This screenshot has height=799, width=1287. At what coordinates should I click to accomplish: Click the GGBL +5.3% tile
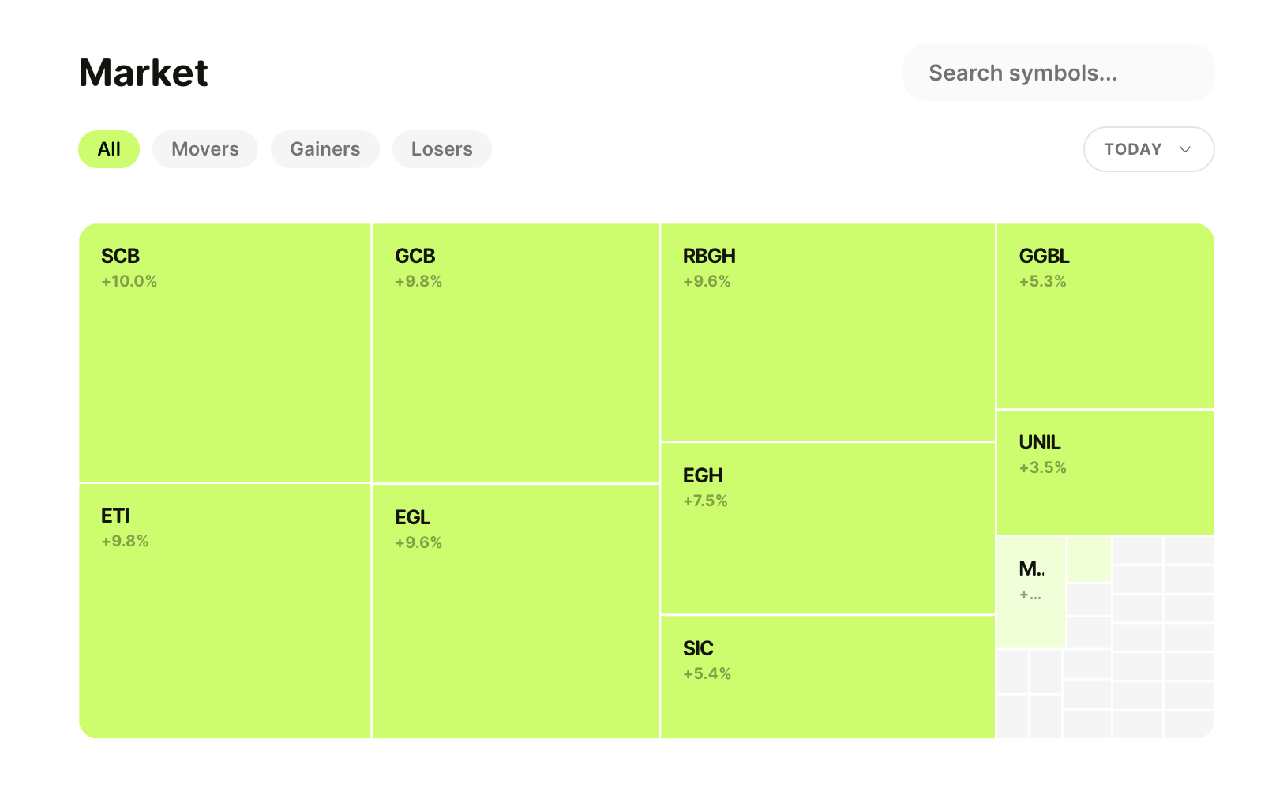click(x=1105, y=316)
